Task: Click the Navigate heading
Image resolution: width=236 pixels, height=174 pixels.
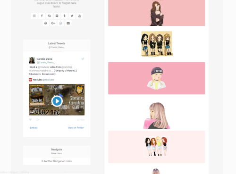Action: [x=57, y=149]
